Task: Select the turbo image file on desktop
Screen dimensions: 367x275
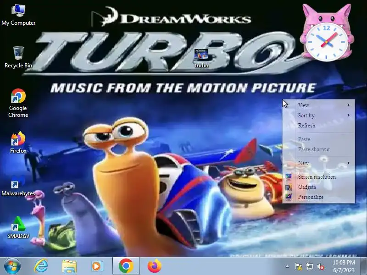Action: (201, 59)
